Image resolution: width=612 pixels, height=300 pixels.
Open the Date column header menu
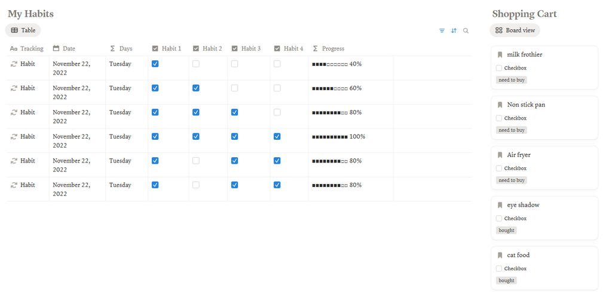(77, 48)
